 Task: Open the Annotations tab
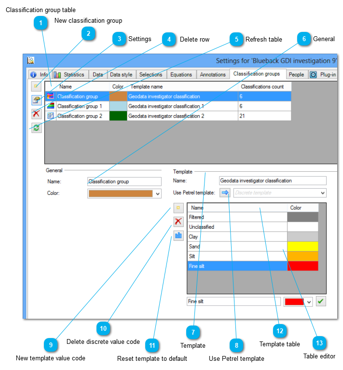click(x=213, y=74)
